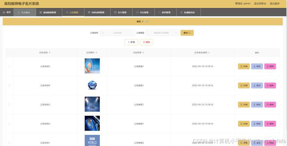This screenshot has height=146, width=287.
Task: Click 首页 in the breadcrumb
Action: pos(139,22)
